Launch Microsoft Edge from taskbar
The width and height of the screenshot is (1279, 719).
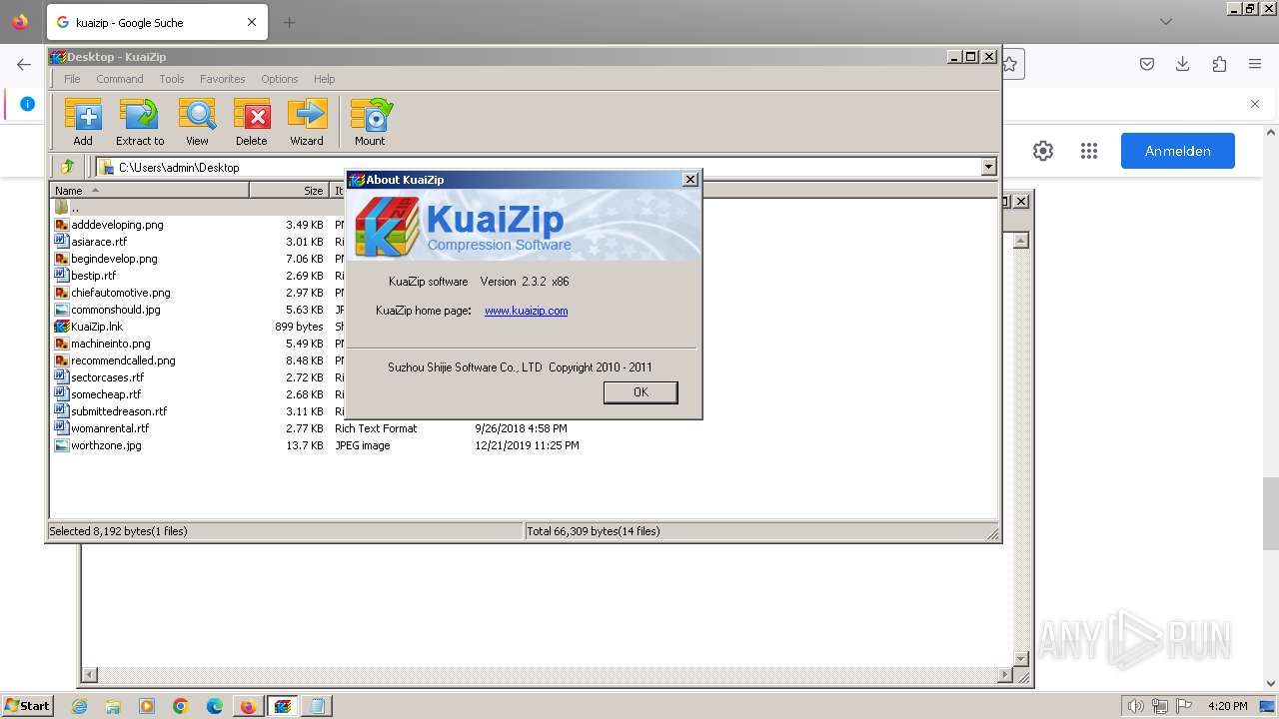(x=215, y=706)
